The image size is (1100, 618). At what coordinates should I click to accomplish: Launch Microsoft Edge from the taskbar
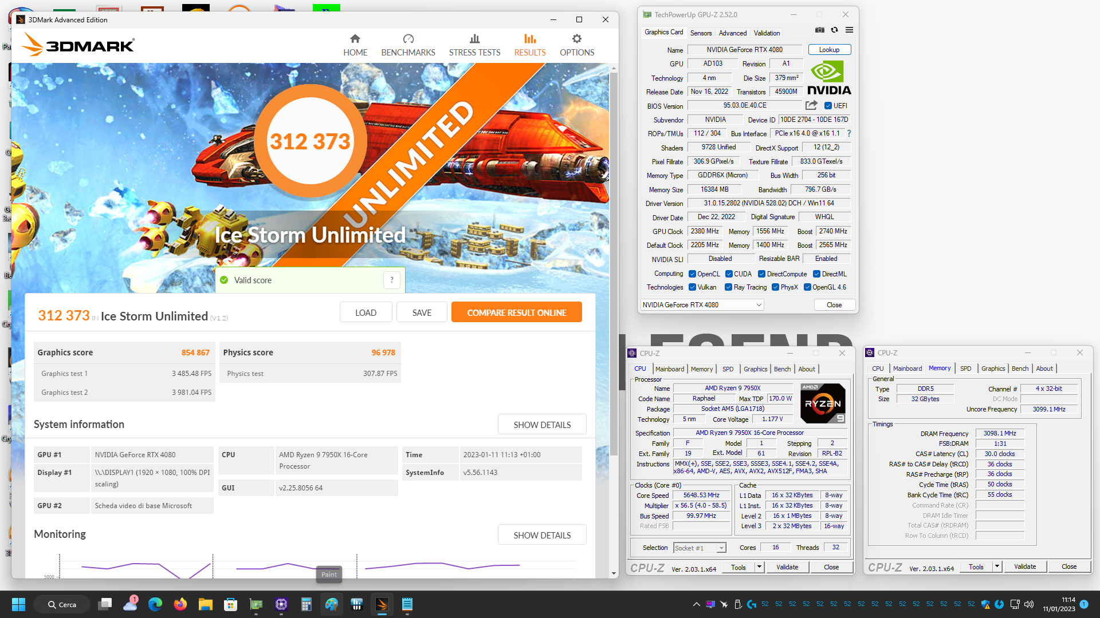(x=155, y=604)
